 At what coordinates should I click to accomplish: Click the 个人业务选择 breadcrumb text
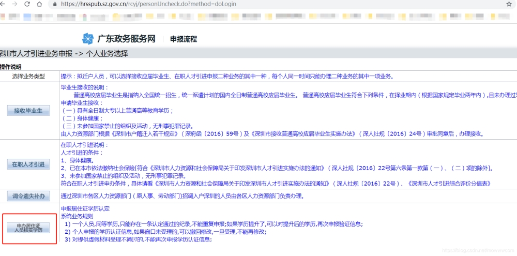(107, 53)
